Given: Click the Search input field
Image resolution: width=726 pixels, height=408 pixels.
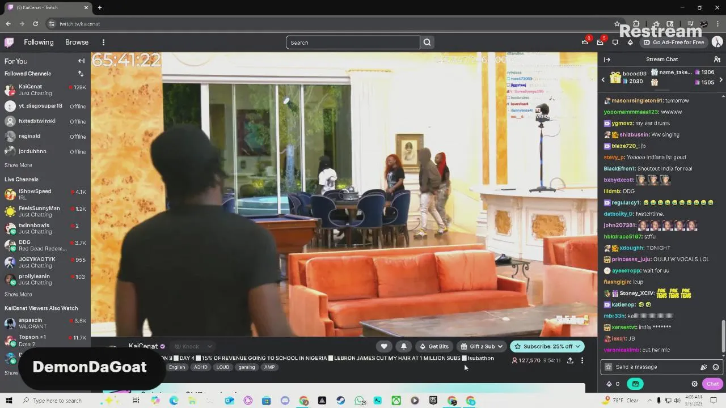Looking at the screenshot, I should 353,42.
